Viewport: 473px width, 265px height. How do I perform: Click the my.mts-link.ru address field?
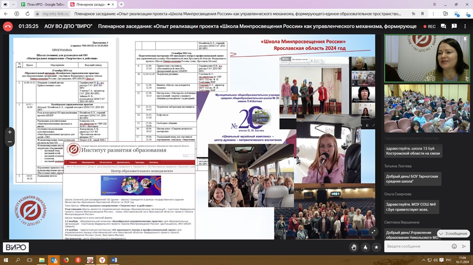(56, 14)
